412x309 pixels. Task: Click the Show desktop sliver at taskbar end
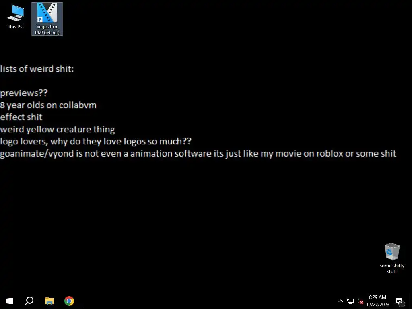(411, 301)
